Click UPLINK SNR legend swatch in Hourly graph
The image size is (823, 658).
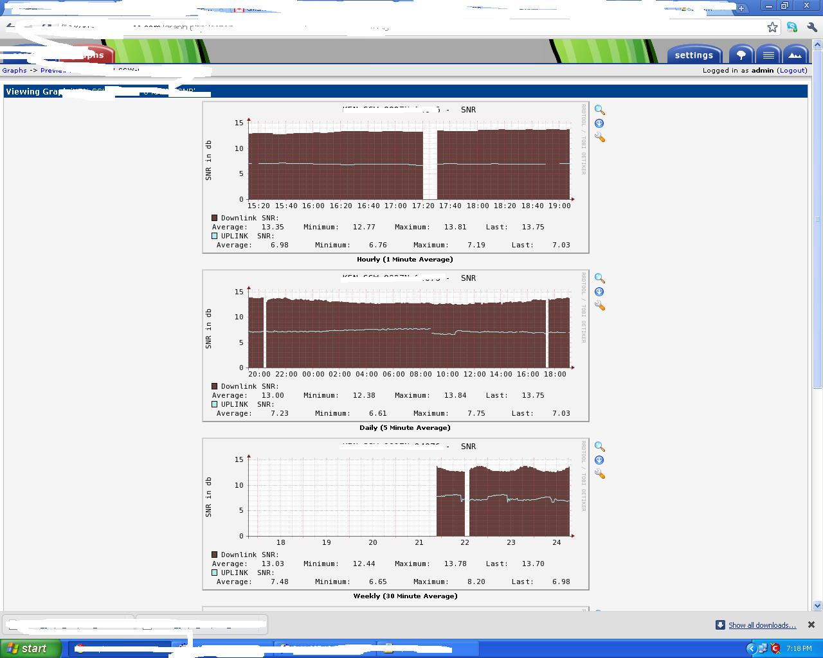pyautogui.click(x=215, y=236)
